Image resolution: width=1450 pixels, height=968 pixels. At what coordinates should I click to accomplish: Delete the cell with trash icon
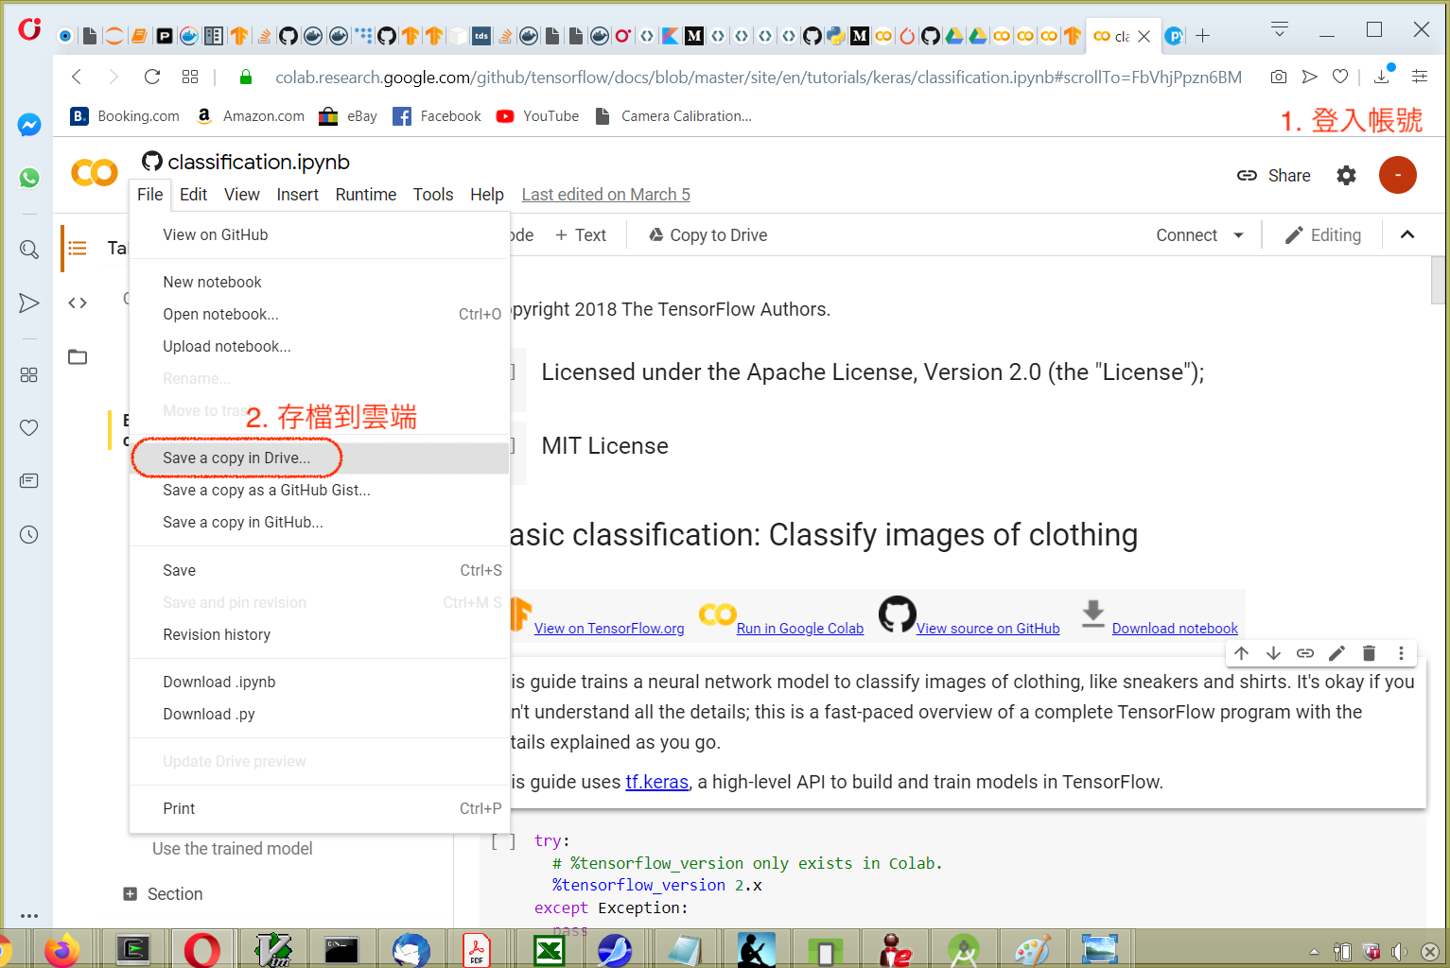(1369, 653)
